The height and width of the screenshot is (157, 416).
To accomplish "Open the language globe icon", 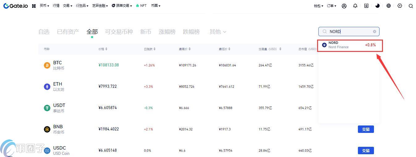I will pos(388,6).
